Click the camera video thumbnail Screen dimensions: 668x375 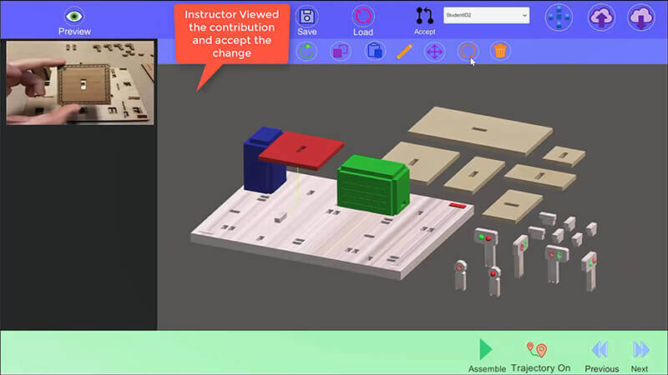point(80,82)
